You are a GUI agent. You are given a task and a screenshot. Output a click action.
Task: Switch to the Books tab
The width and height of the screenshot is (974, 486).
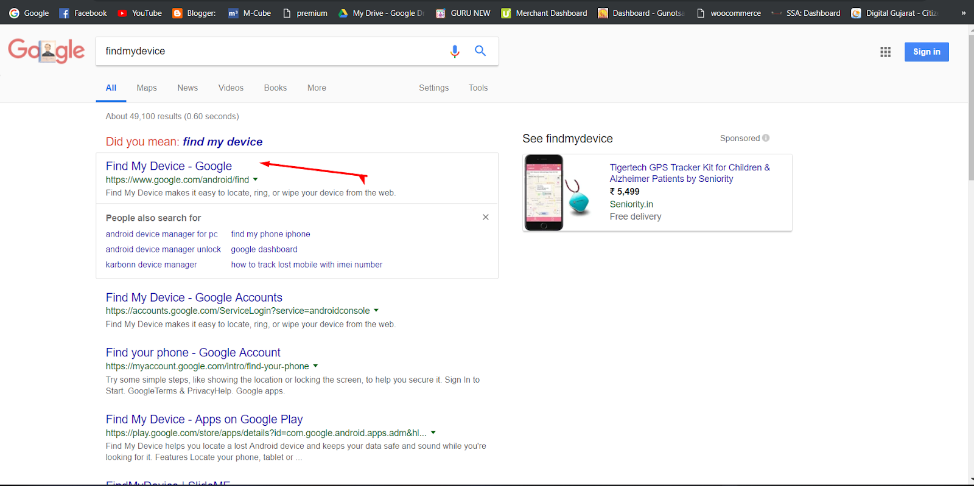click(x=275, y=88)
